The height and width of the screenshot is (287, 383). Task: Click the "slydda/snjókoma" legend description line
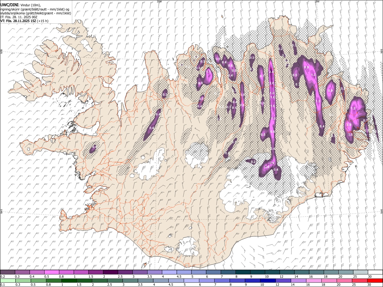pos(36,13)
